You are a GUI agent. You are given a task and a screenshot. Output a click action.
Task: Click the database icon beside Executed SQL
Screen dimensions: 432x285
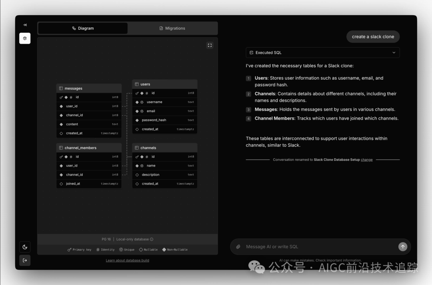pyautogui.click(x=251, y=53)
